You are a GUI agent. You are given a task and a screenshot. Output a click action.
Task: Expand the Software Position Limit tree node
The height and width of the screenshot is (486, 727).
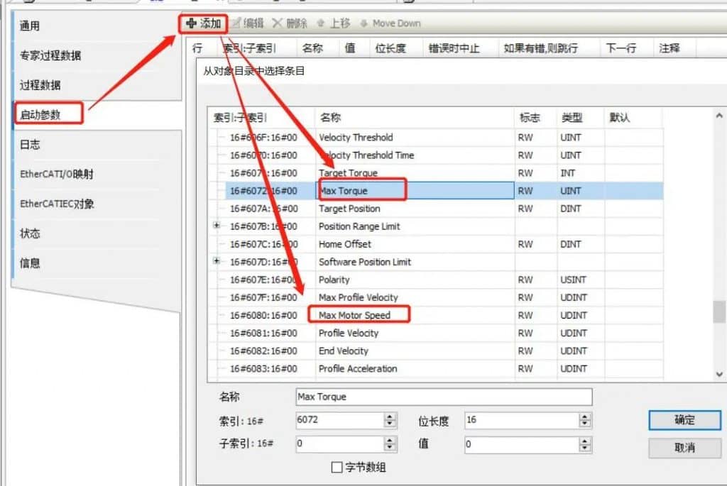click(217, 261)
